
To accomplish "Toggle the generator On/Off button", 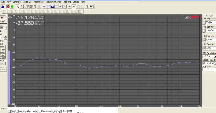I will (x=3, y=22).
